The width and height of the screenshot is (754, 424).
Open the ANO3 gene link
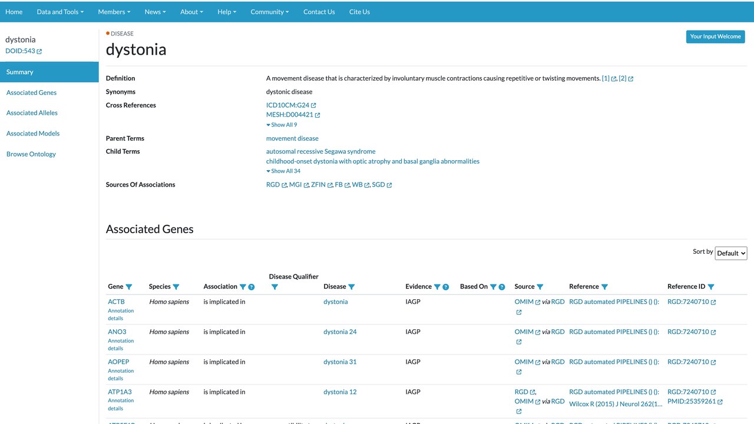coord(117,332)
